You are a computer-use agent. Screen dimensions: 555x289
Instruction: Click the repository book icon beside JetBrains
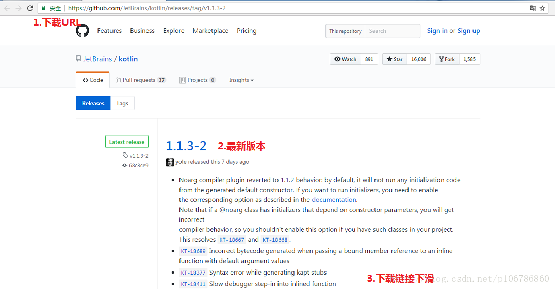point(78,59)
